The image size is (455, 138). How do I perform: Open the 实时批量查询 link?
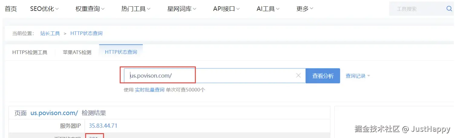[x=150, y=90]
